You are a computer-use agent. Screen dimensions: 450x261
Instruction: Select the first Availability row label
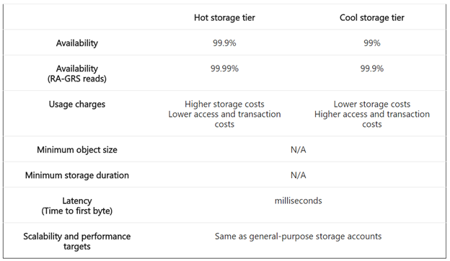pyautogui.click(x=77, y=43)
